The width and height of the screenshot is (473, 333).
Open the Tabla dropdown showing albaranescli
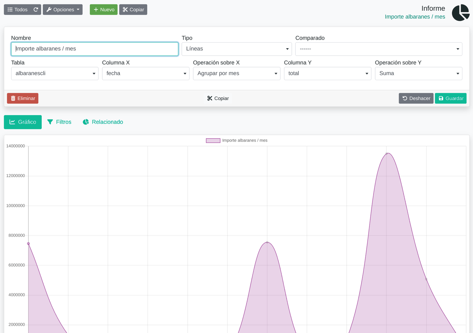coord(55,73)
